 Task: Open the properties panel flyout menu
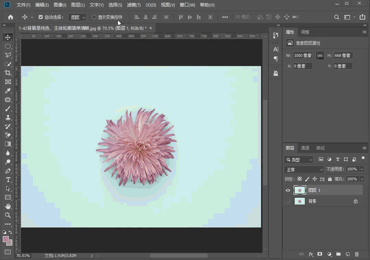point(364,32)
